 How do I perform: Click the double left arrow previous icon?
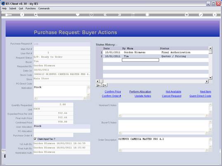[105, 15]
